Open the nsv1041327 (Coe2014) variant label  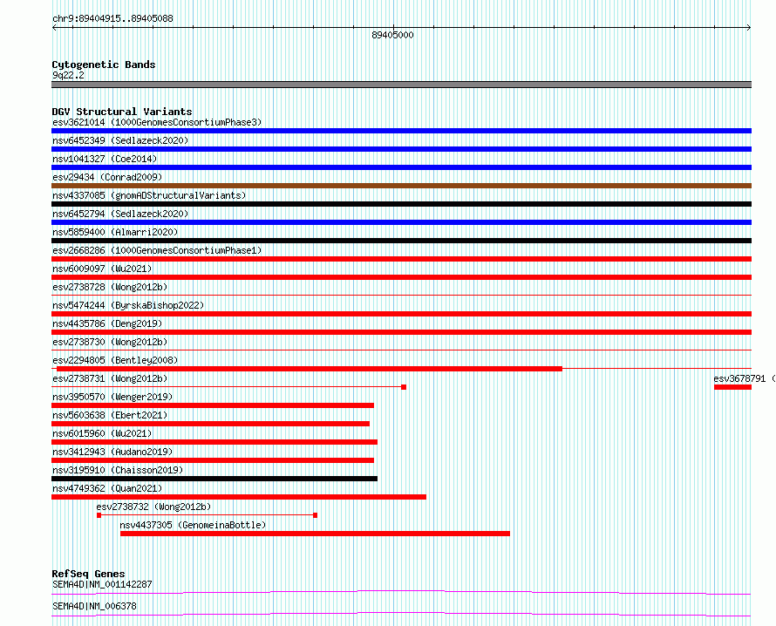105,159
